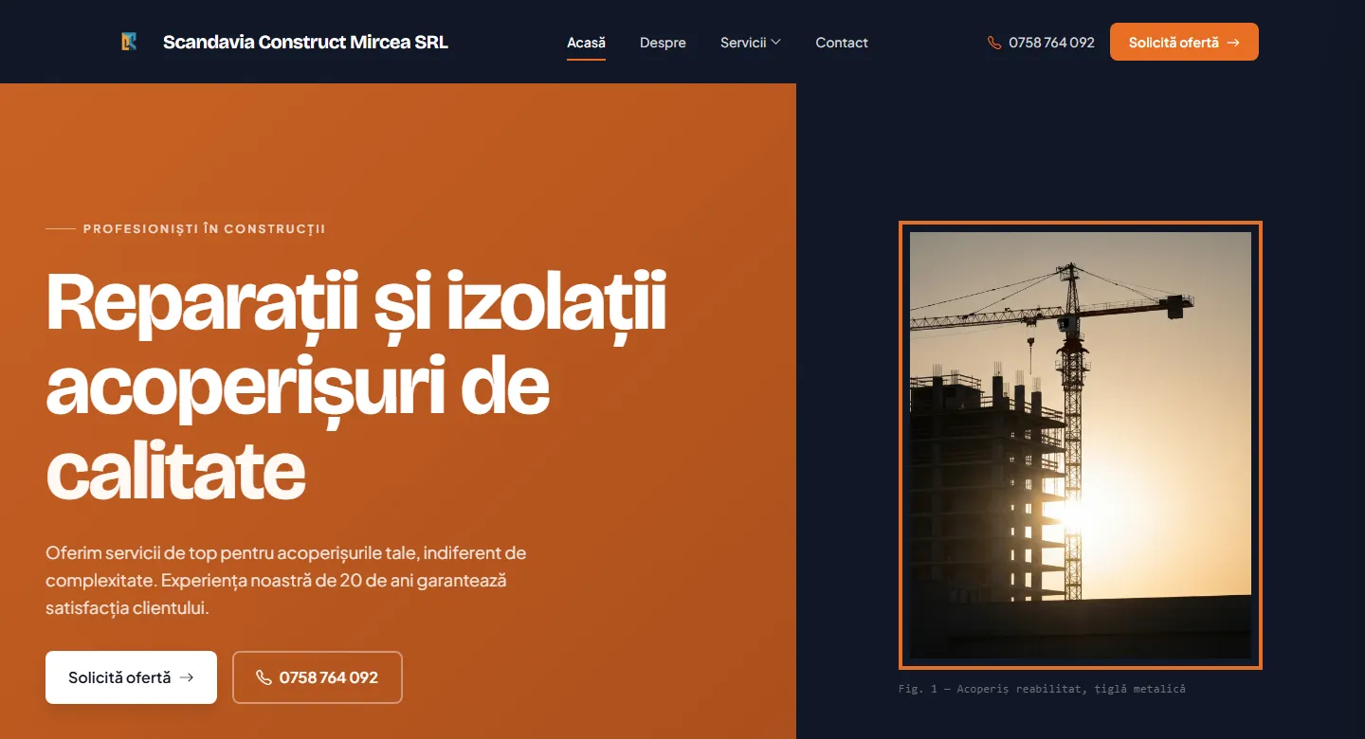Expand the Servicii dropdown chevron
Image resolution: width=1365 pixels, height=739 pixels.
point(775,42)
